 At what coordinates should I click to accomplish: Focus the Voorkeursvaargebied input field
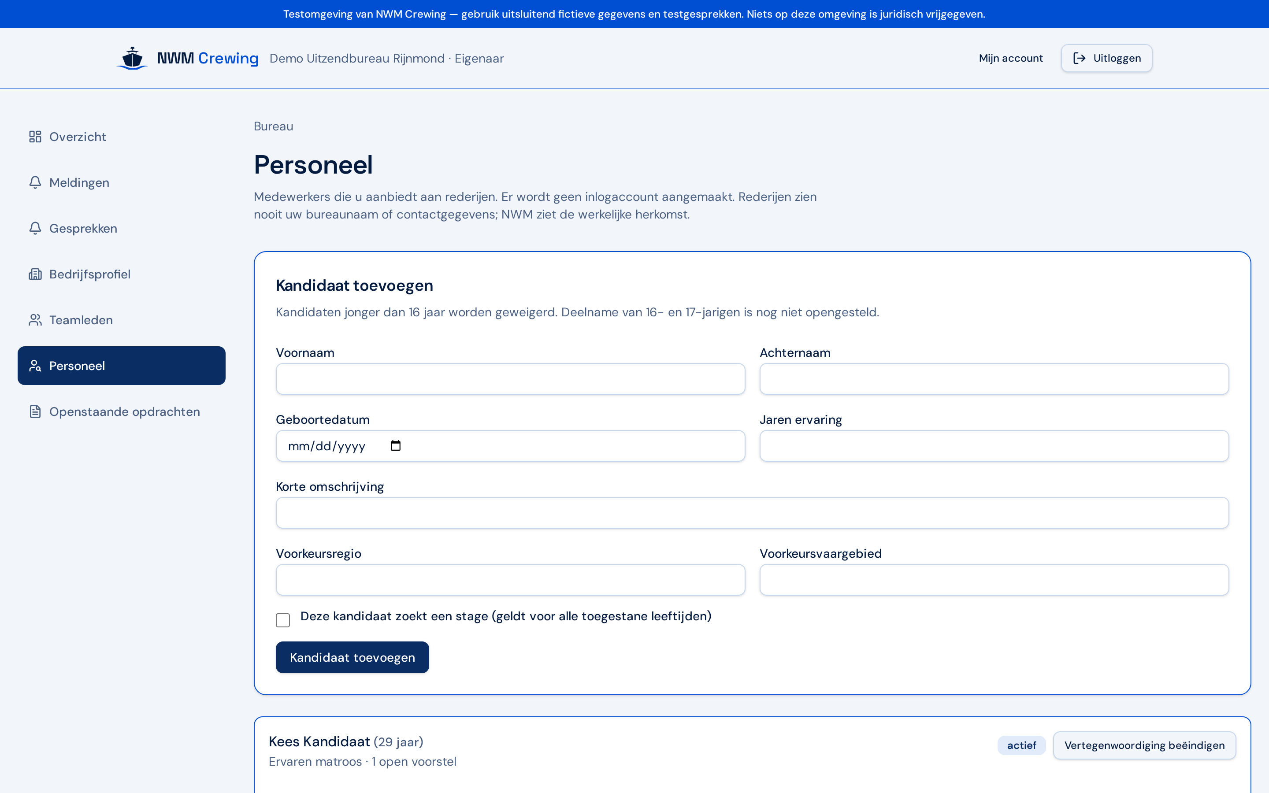[x=994, y=579]
